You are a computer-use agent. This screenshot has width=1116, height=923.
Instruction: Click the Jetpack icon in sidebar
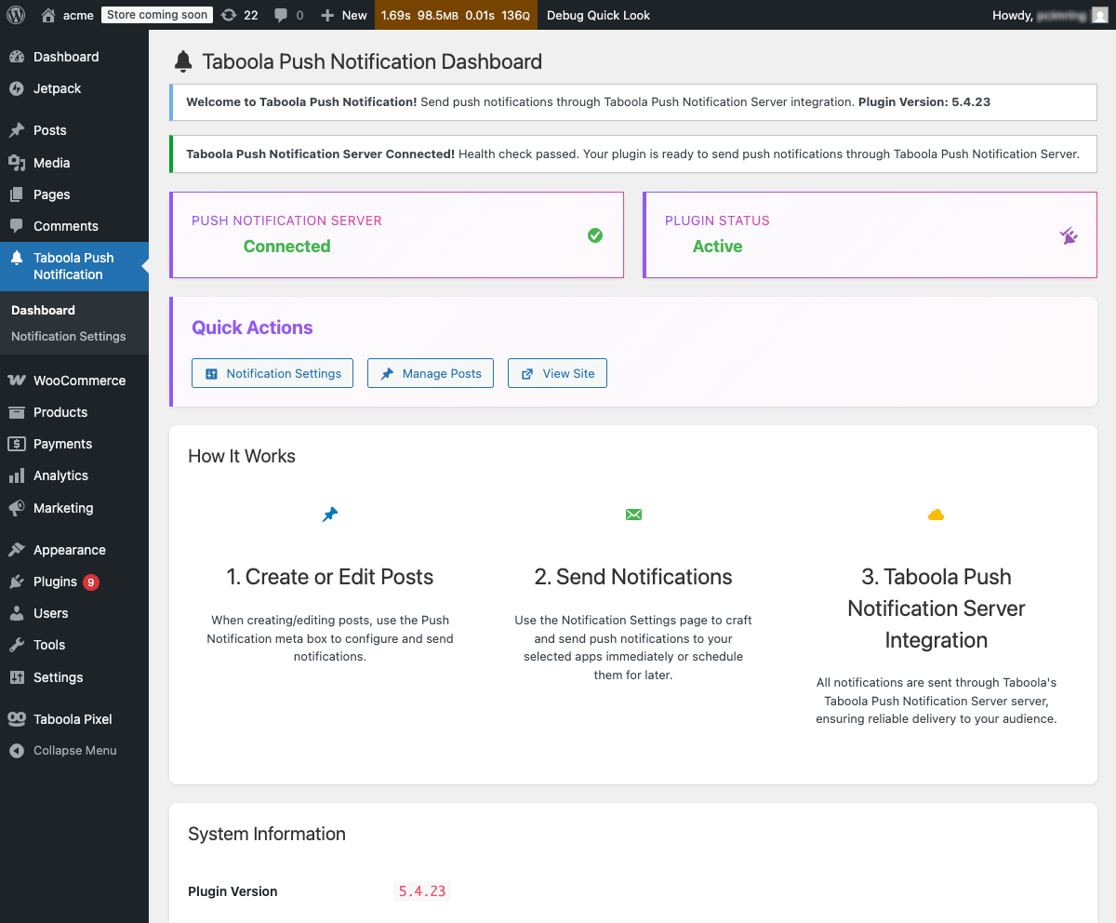[17, 88]
